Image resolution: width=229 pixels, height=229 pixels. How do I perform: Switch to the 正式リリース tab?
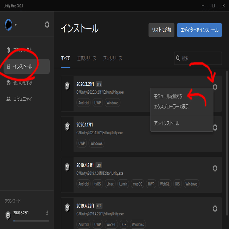coord(87,58)
